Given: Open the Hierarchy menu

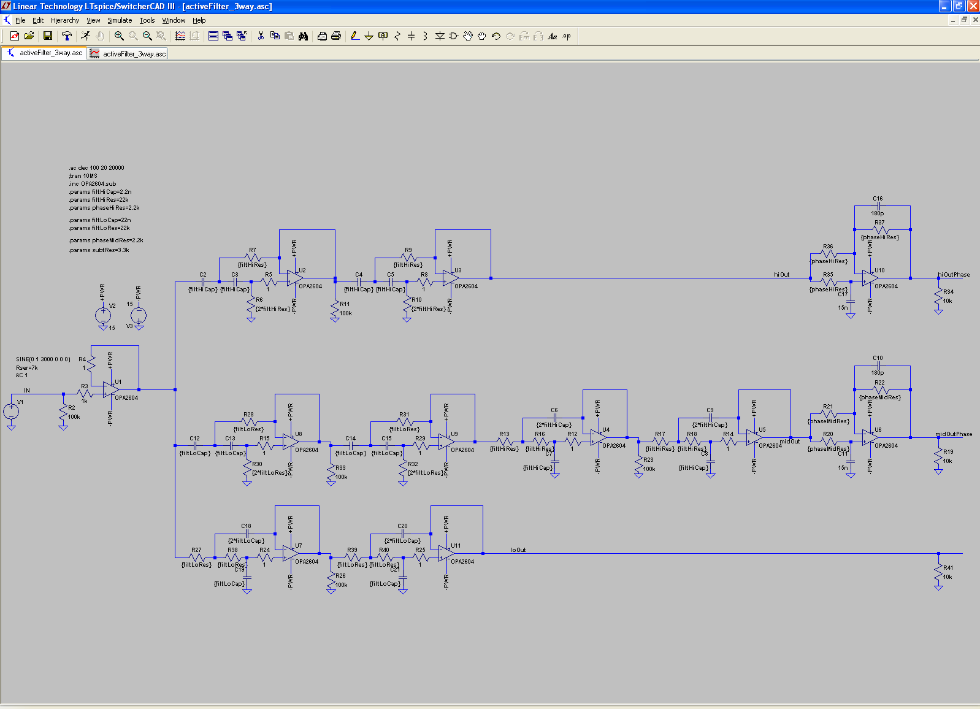Looking at the screenshot, I should click(65, 20).
